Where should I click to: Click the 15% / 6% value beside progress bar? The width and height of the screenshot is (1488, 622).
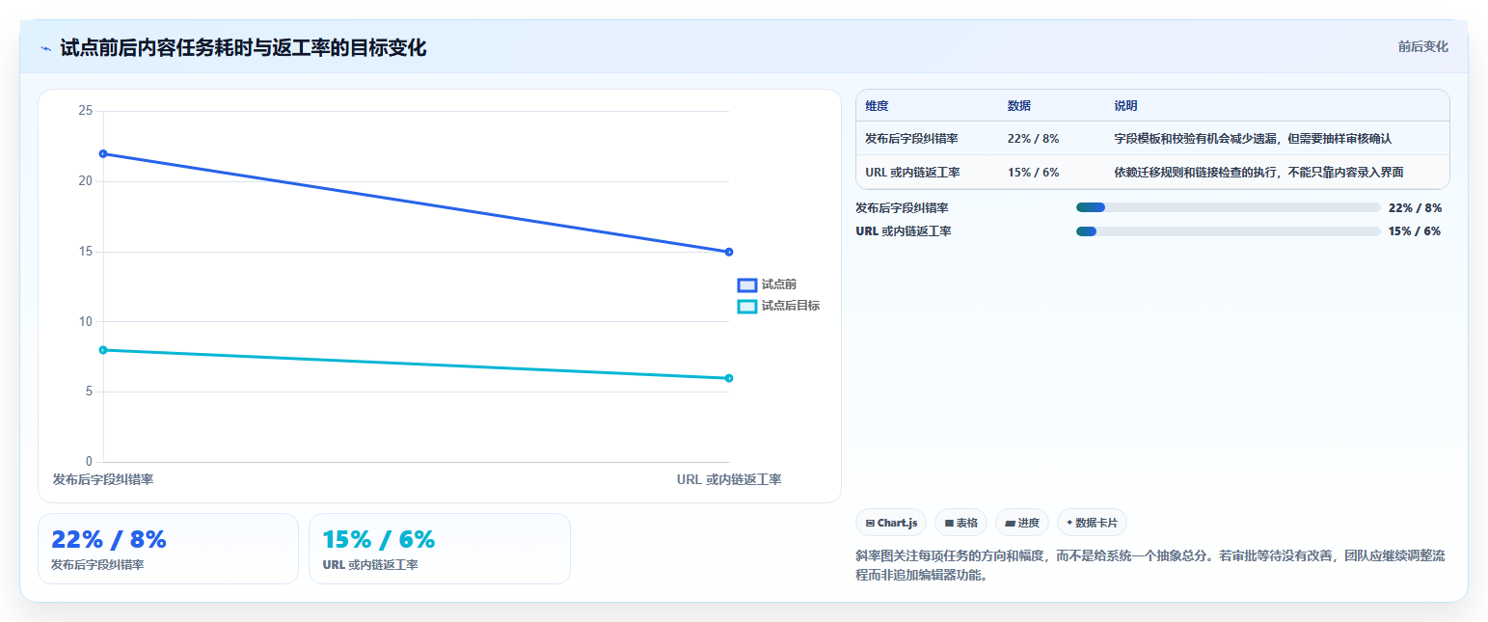1415,231
